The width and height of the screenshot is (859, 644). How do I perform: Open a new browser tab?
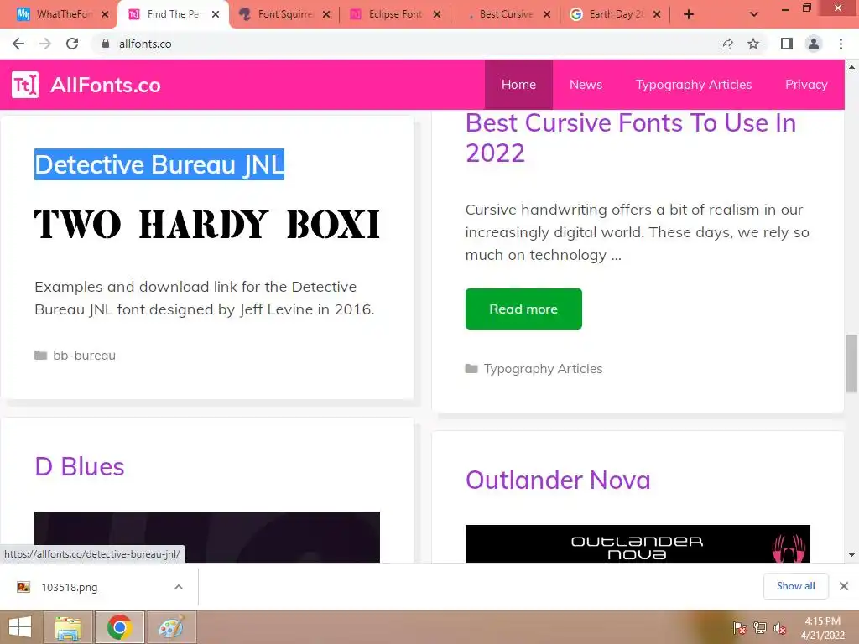pyautogui.click(x=689, y=14)
